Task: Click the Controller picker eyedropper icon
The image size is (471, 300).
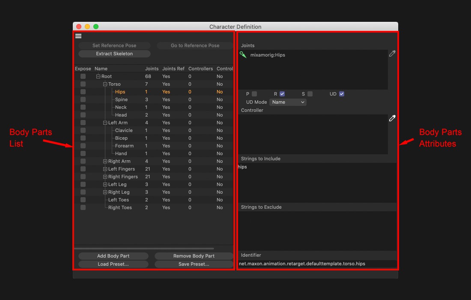Action: [392, 118]
